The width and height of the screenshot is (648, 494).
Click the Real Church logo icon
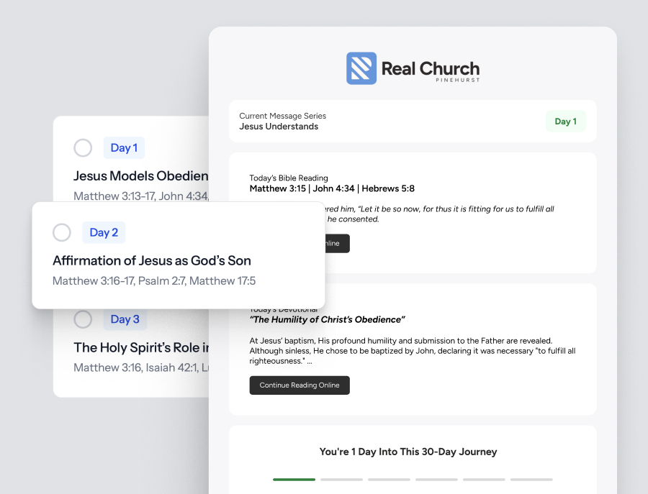pyautogui.click(x=361, y=68)
